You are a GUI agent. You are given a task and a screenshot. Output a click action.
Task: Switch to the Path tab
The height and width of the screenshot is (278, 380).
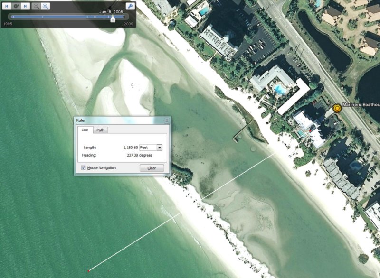(x=100, y=130)
